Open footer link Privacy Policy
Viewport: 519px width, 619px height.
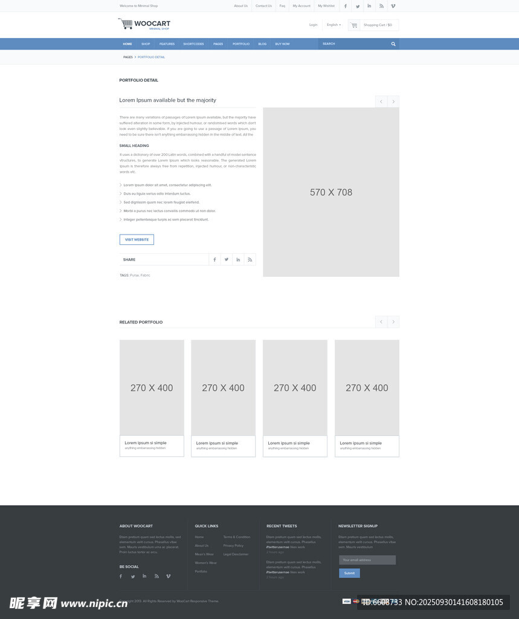click(233, 546)
